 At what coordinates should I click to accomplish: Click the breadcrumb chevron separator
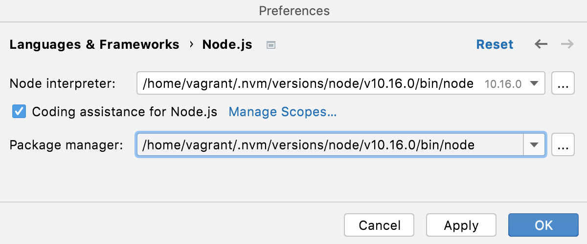pos(191,44)
